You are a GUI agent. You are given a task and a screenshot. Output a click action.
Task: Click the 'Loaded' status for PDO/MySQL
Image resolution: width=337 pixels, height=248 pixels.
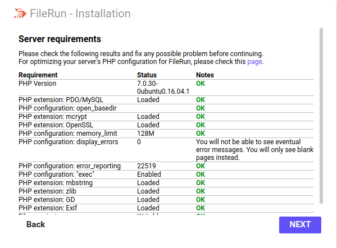click(148, 100)
